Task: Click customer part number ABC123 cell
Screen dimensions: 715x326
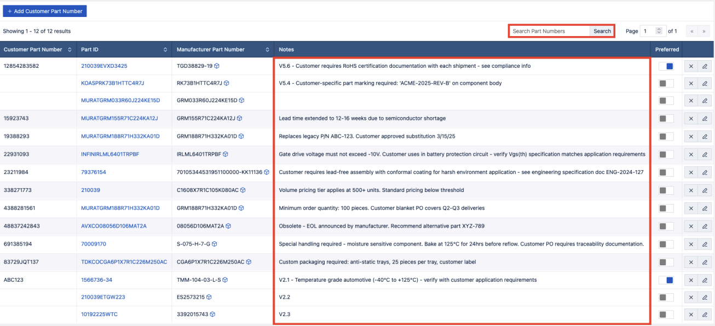Action: [38, 280]
